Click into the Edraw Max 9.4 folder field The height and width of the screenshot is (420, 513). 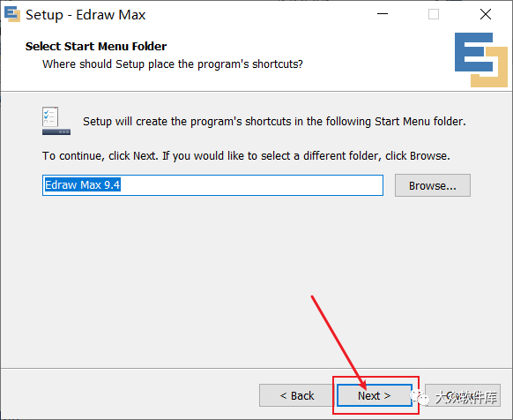212,185
